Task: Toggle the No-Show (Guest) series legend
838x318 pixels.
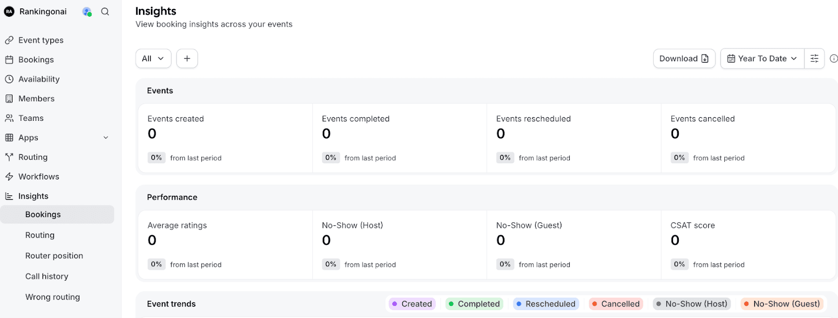Action: coord(781,303)
